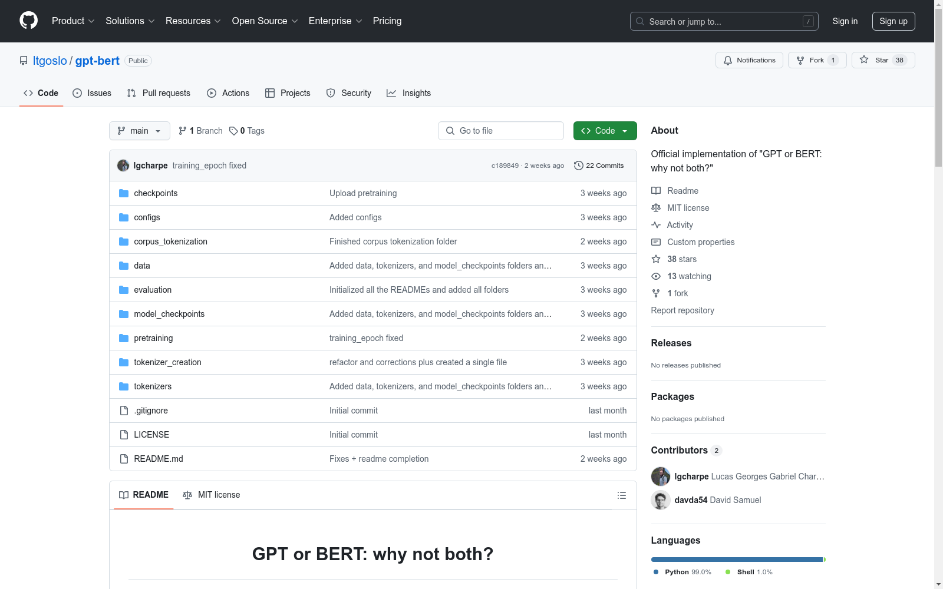Screen dimensions: 943x589
Task: Switch to the Security tab
Action: tap(349, 93)
